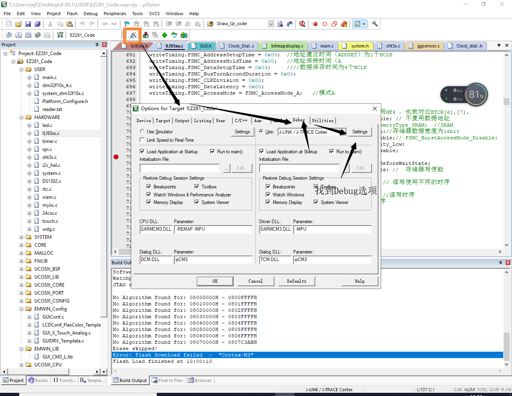
Task: Click the Help button in Options dialog
Action: tap(360, 281)
